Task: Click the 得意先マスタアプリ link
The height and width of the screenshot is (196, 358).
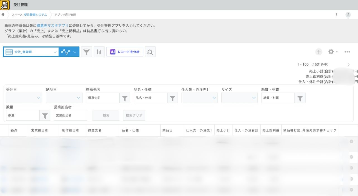Action: (53, 26)
